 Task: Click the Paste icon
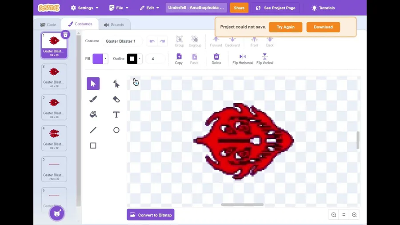(194, 59)
